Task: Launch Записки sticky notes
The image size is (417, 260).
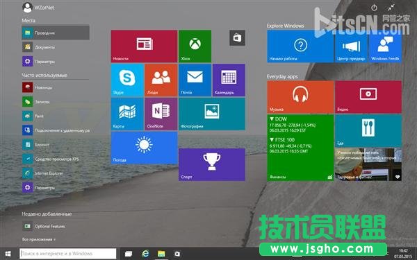Action: tap(56, 102)
